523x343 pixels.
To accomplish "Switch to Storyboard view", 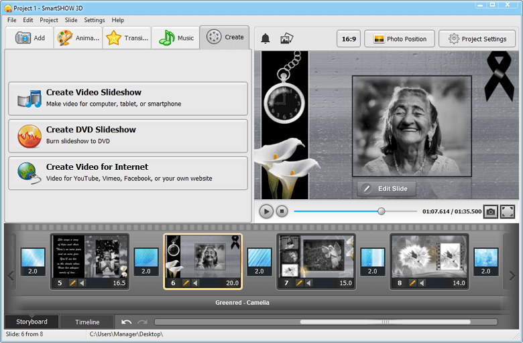I will coord(32,322).
